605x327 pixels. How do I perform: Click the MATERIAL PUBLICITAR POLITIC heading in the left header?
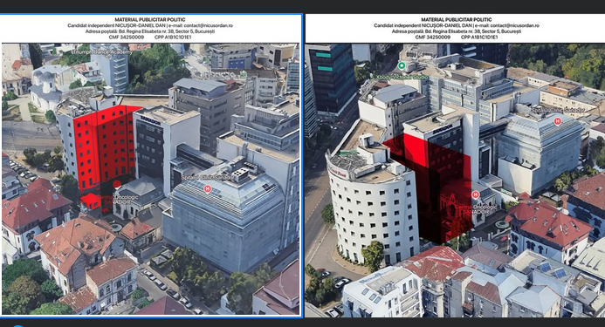150,19
